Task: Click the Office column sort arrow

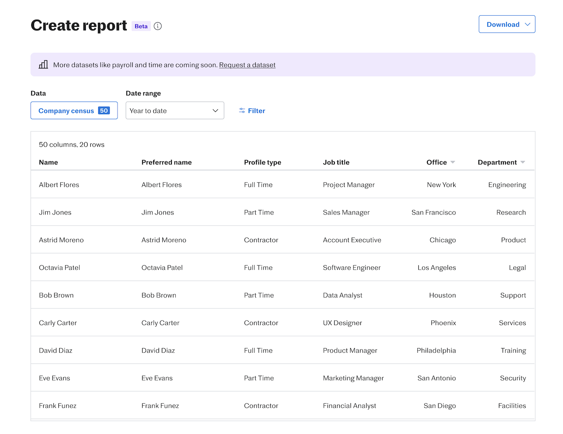Action: [453, 162]
